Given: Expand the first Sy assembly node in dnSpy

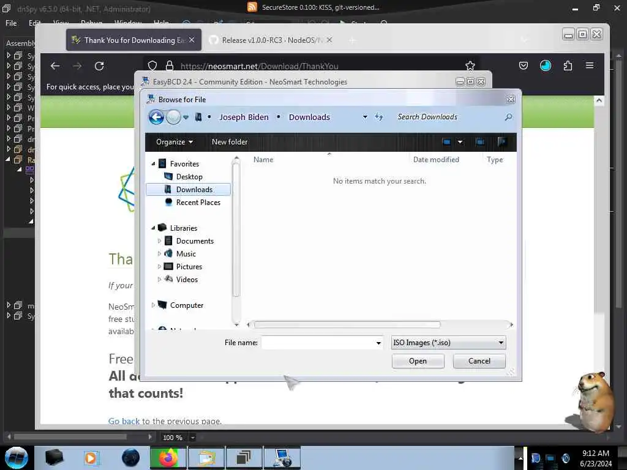Looking at the screenshot, I should (9, 55).
